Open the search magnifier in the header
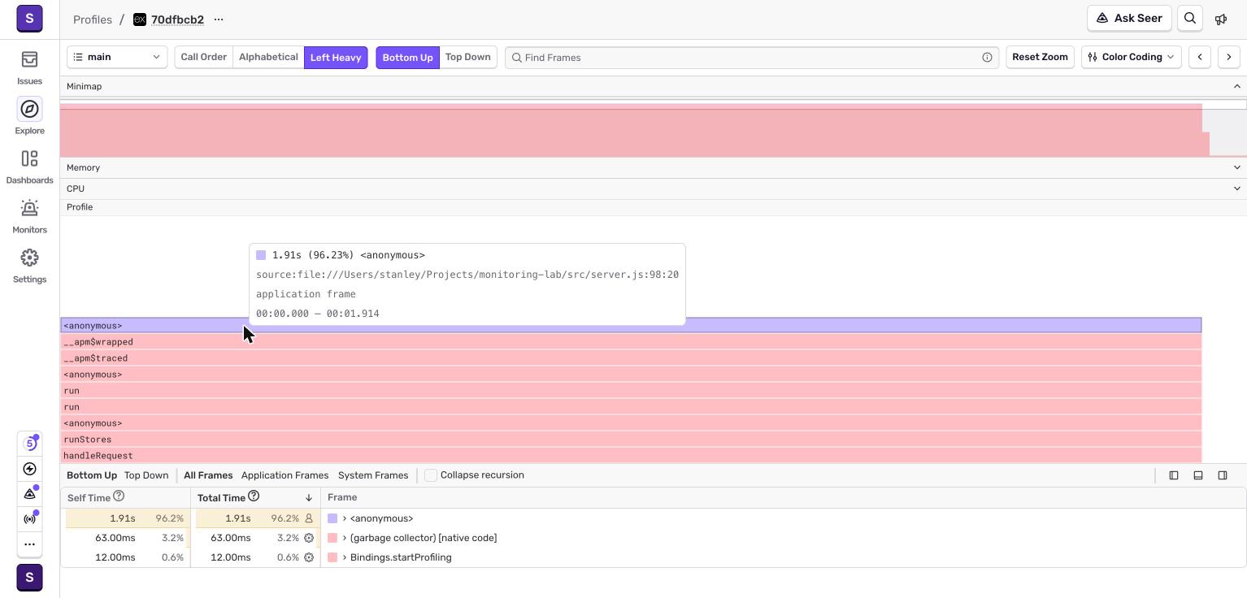Image resolution: width=1247 pixels, height=598 pixels. pos(1190,19)
